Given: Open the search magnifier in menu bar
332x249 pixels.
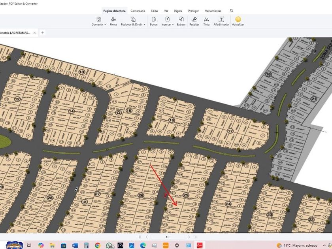Looking at the screenshot, I should 232,11.
